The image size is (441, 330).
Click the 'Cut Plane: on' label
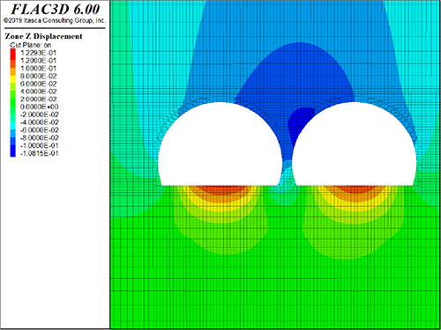(31, 45)
